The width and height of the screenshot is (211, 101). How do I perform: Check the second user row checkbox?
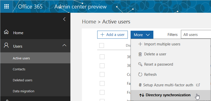point(102,66)
